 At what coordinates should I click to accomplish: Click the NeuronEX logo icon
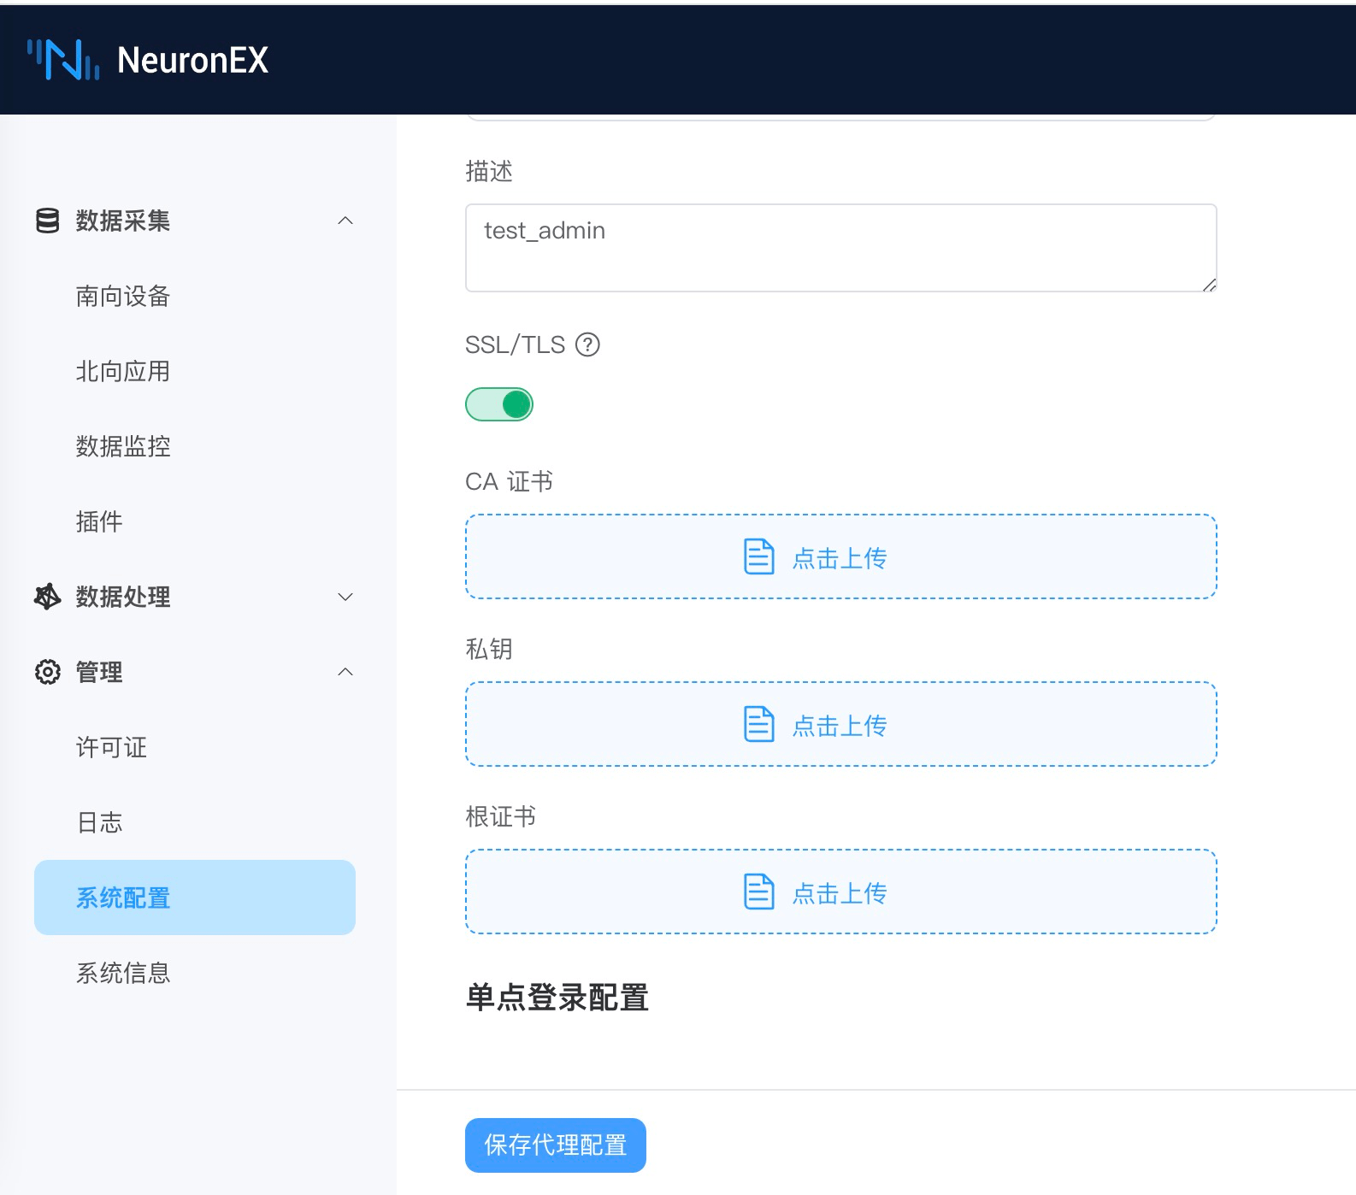tap(63, 60)
